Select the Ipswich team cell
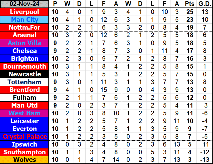The width and height of the screenshot is (213, 164). (x=25, y=144)
